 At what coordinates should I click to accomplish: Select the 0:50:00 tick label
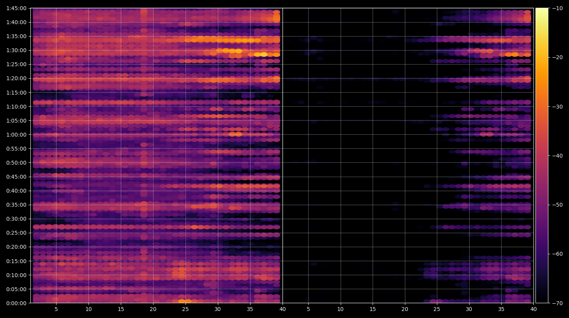click(16, 163)
